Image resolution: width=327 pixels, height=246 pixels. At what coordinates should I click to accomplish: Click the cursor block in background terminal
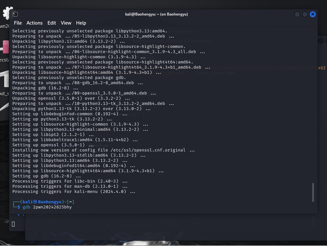[13, 224]
